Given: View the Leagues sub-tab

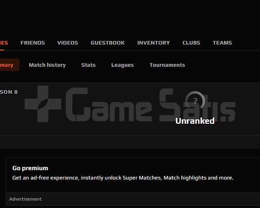Looking at the screenshot, I should tap(122, 65).
